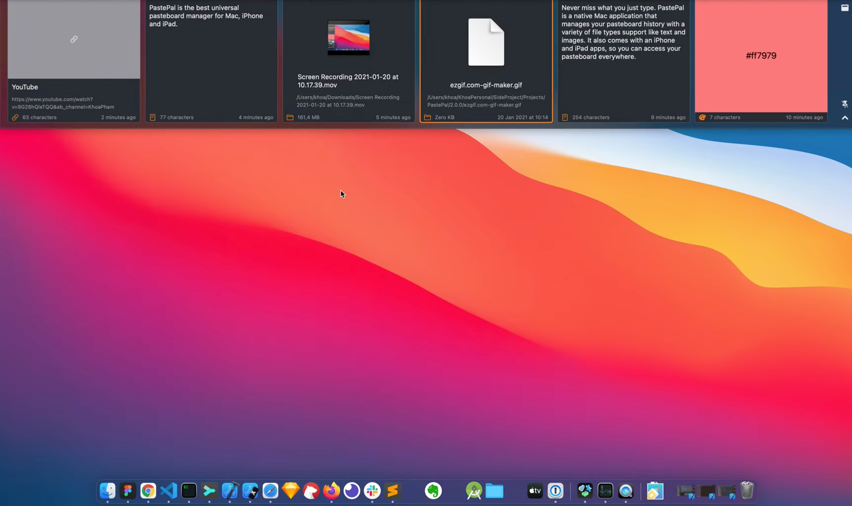Click folder icon beside 161,4 MB
852x506 pixels.
click(x=290, y=117)
